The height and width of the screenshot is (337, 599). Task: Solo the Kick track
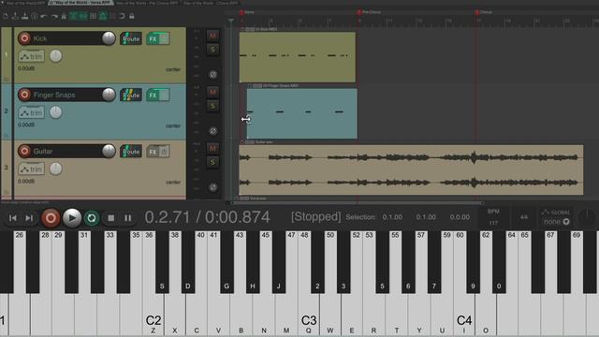[x=212, y=50]
